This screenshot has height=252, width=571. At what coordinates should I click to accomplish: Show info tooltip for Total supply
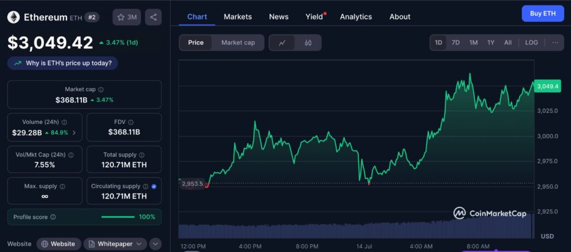pyautogui.click(x=142, y=155)
